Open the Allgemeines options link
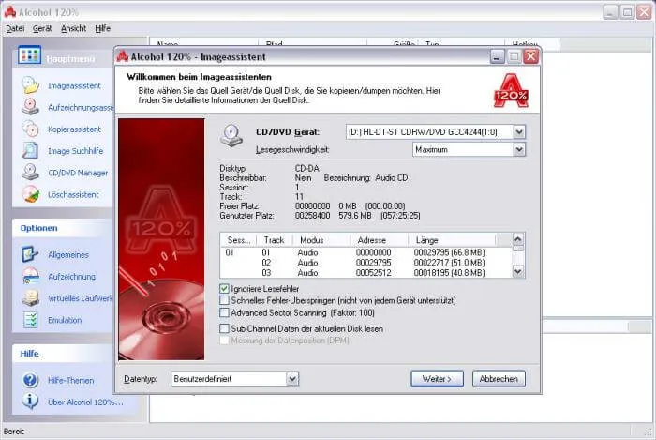Viewport: 656px width, 440px height. (x=68, y=255)
